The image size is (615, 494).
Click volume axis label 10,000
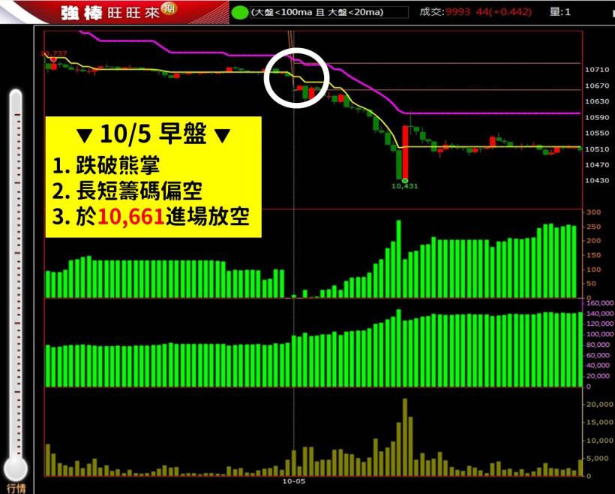tap(599, 441)
